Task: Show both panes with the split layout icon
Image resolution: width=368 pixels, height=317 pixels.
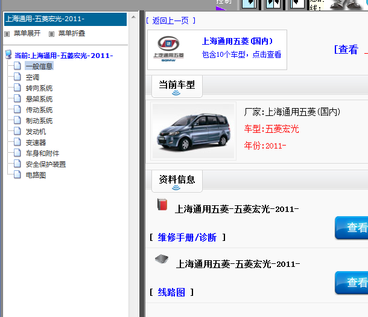Action: 273,4
